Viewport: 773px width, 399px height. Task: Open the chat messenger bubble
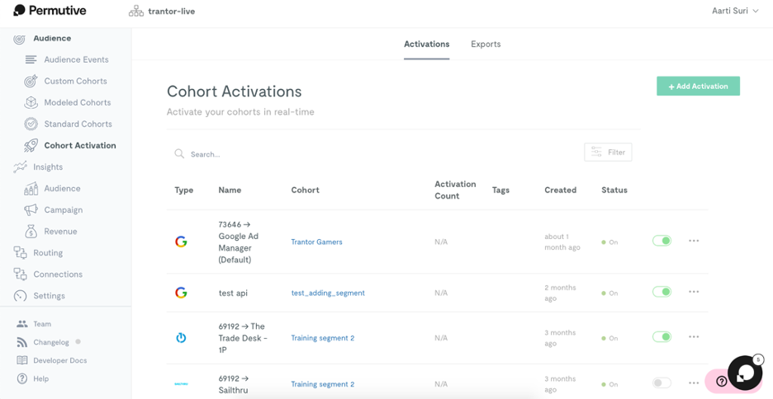pyautogui.click(x=744, y=373)
